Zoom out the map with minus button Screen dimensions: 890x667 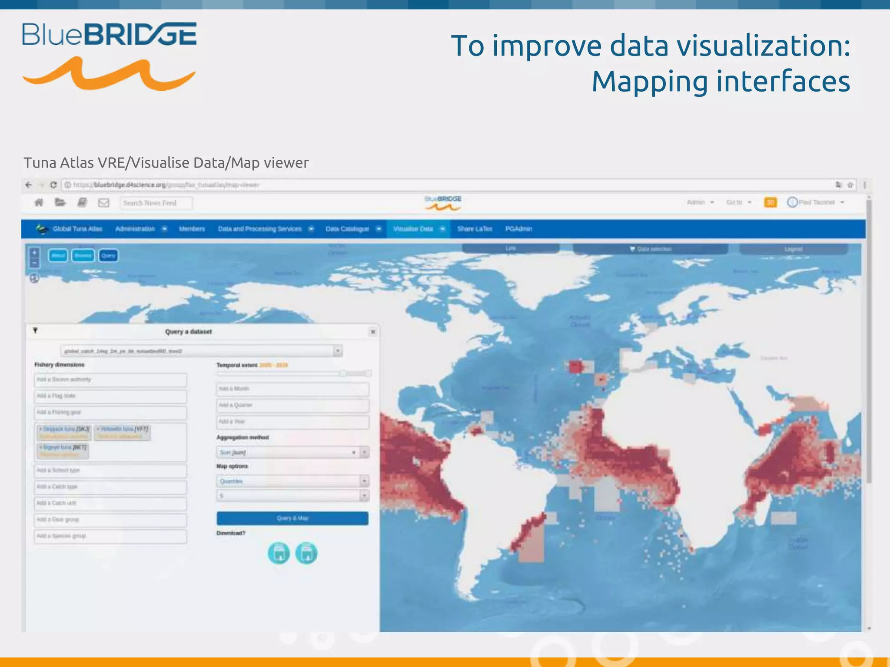(34, 263)
